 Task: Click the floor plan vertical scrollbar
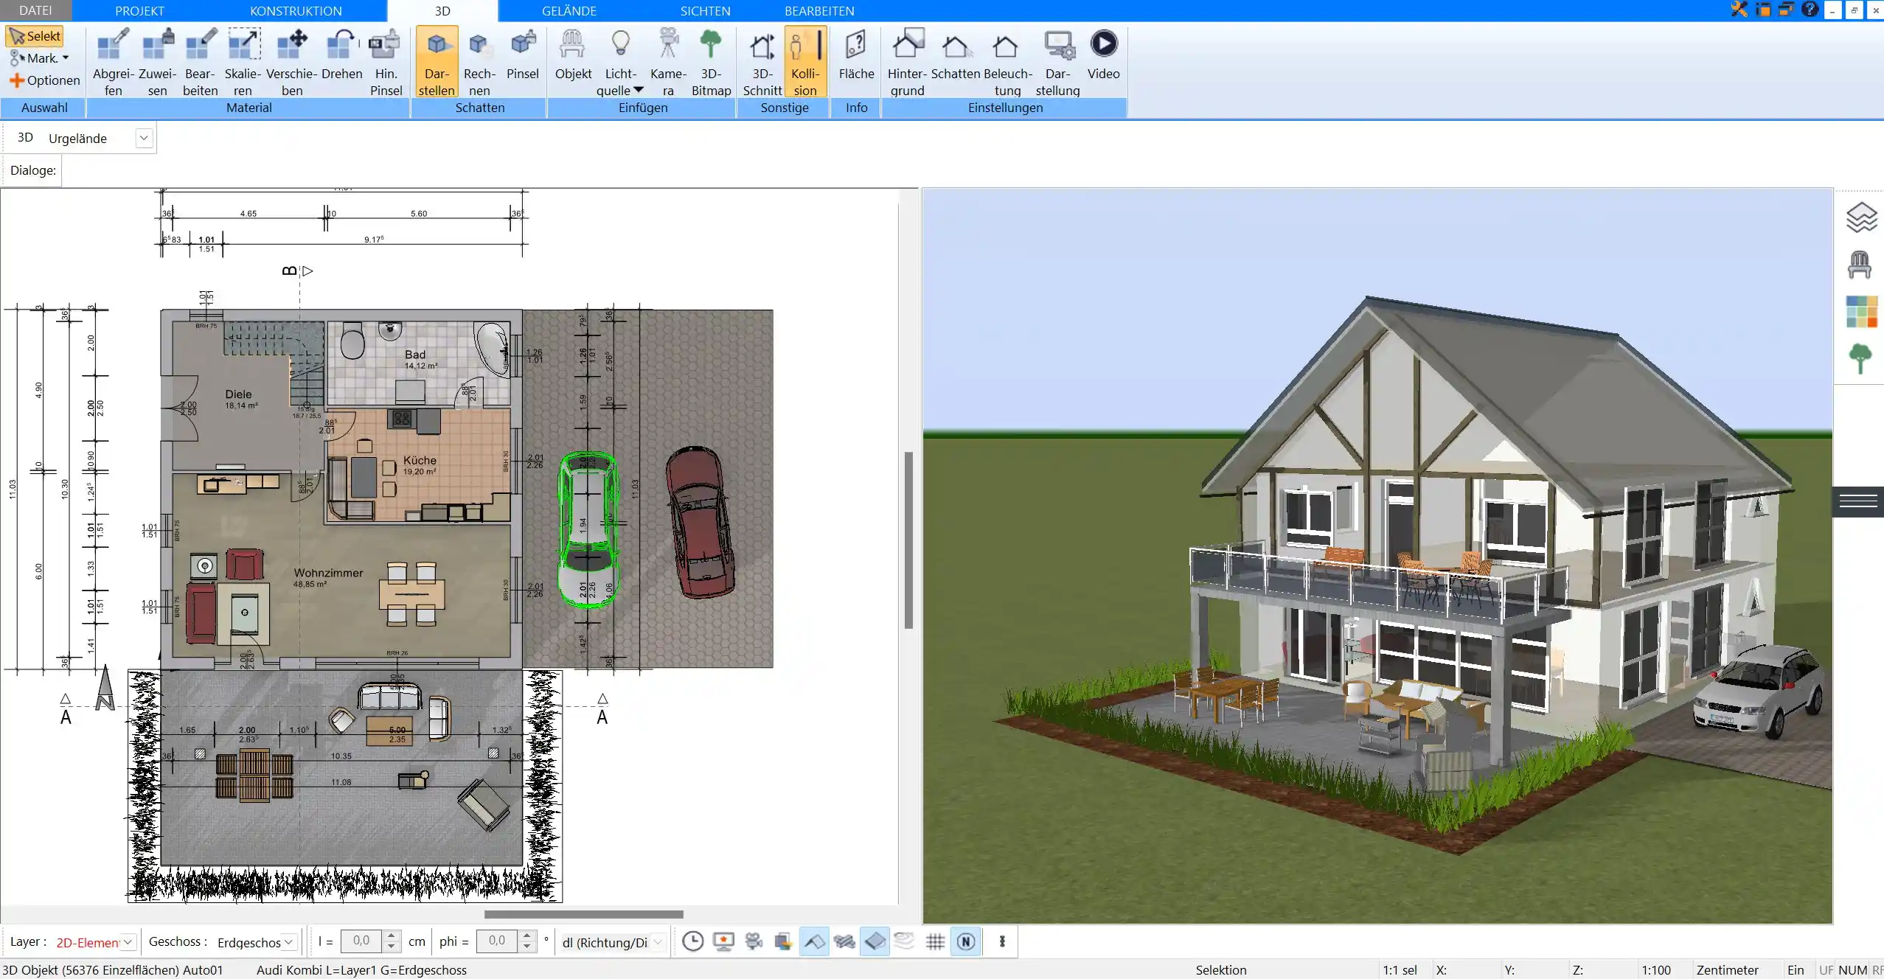[x=908, y=540]
